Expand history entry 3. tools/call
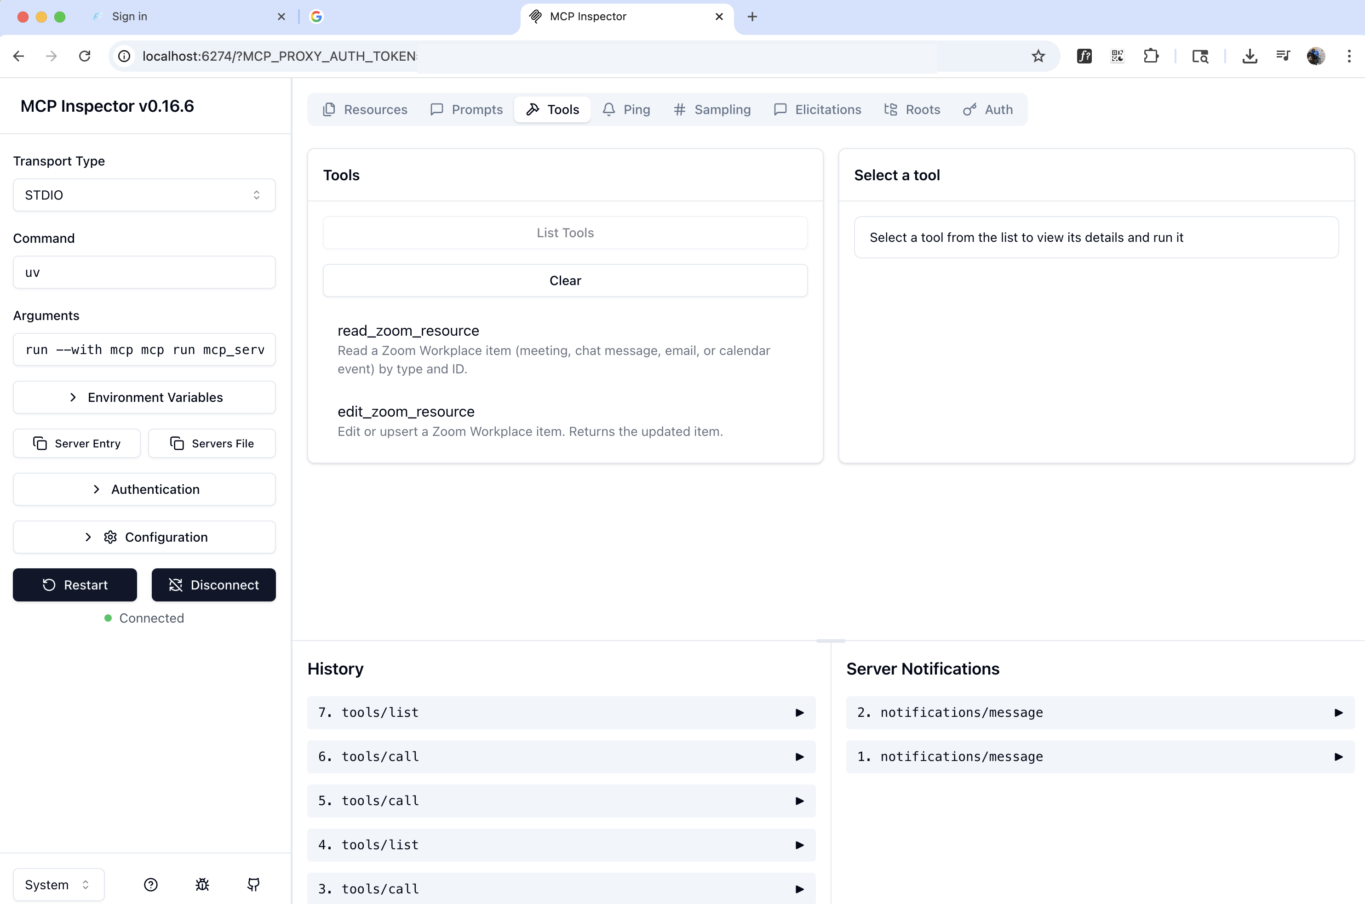 [561, 888]
